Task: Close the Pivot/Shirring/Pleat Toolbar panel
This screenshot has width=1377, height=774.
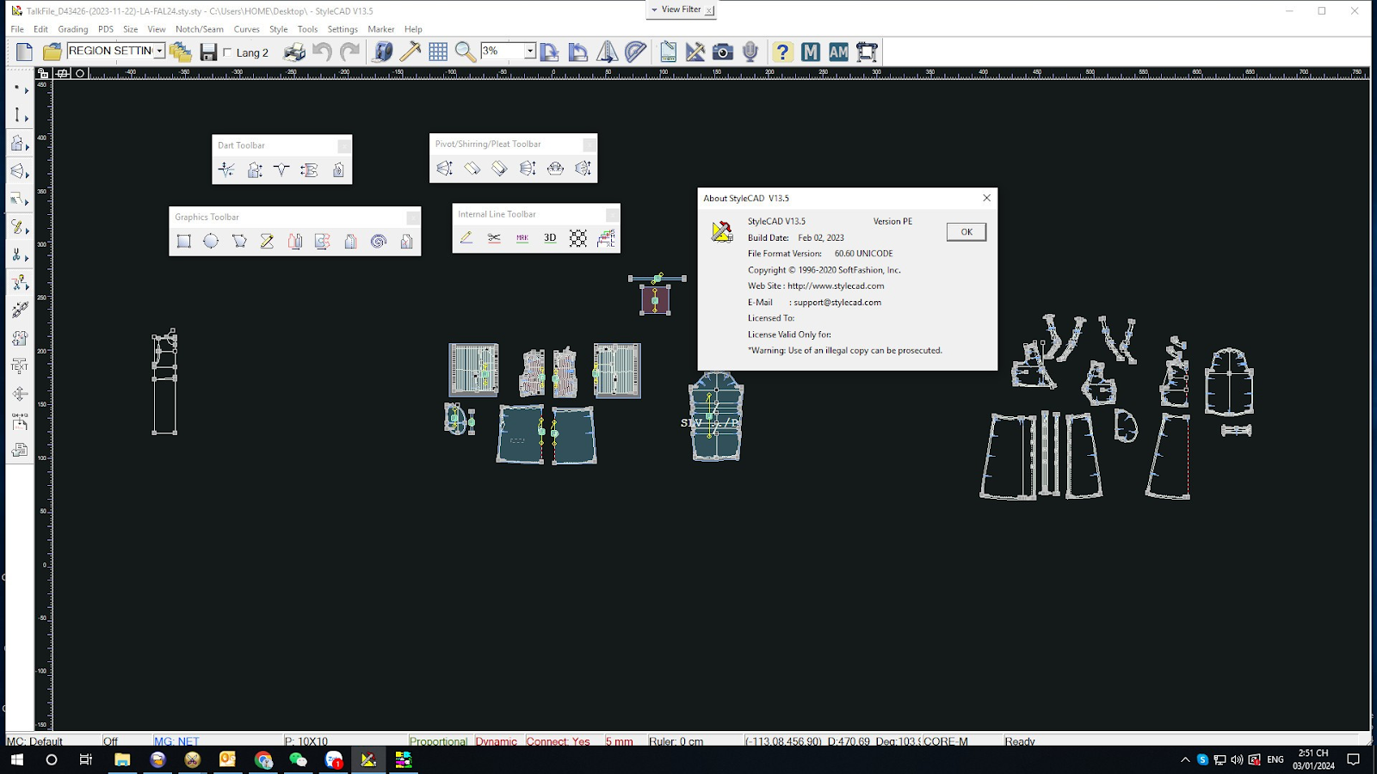Action: tap(589, 144)
